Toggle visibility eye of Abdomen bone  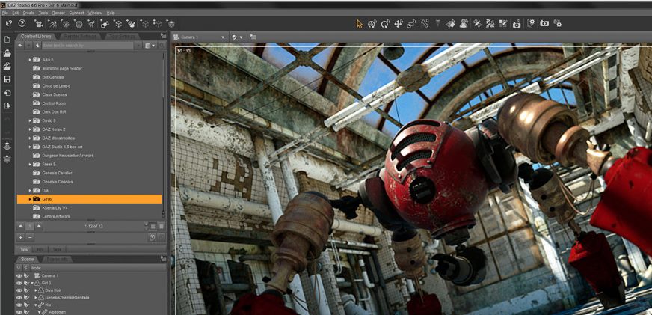pos(19,312)
